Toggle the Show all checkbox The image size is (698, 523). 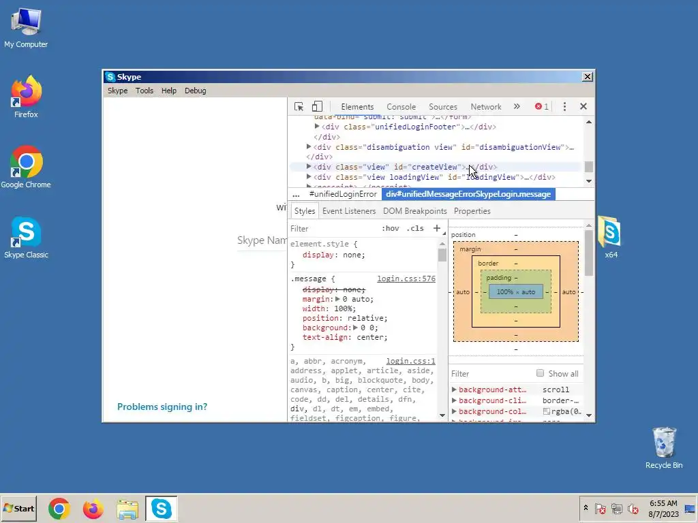540,373
